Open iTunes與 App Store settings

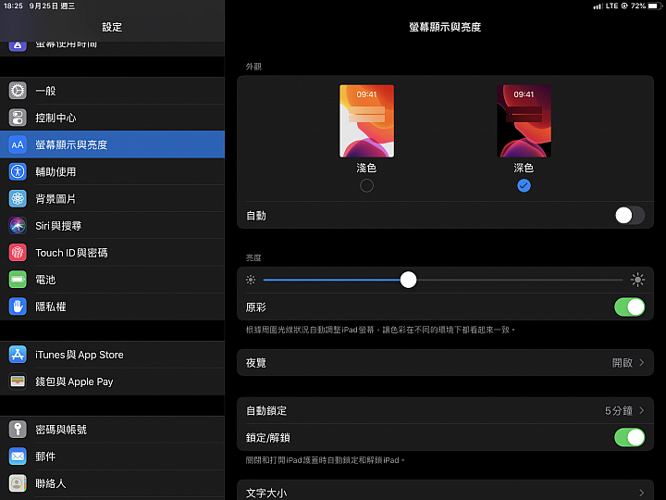[x=112, y=355]
